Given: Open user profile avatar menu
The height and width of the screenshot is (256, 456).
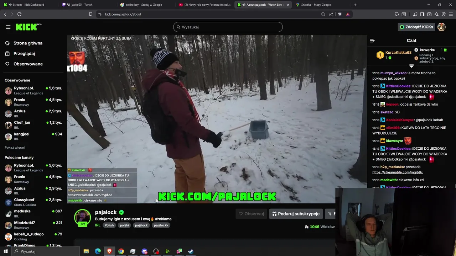Looking at the screenshot, I should point(441,27).
